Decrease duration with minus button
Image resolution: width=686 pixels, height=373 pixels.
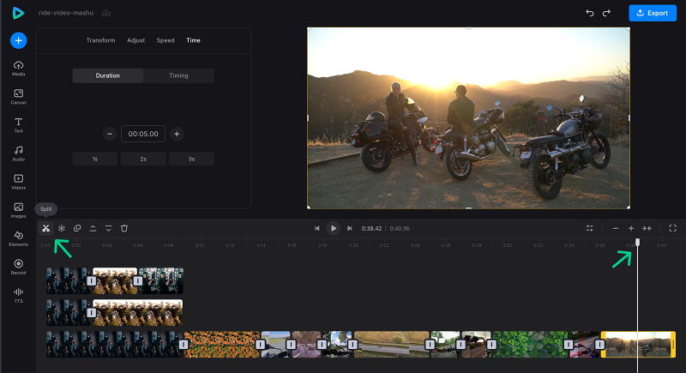[x=110, y=134]
